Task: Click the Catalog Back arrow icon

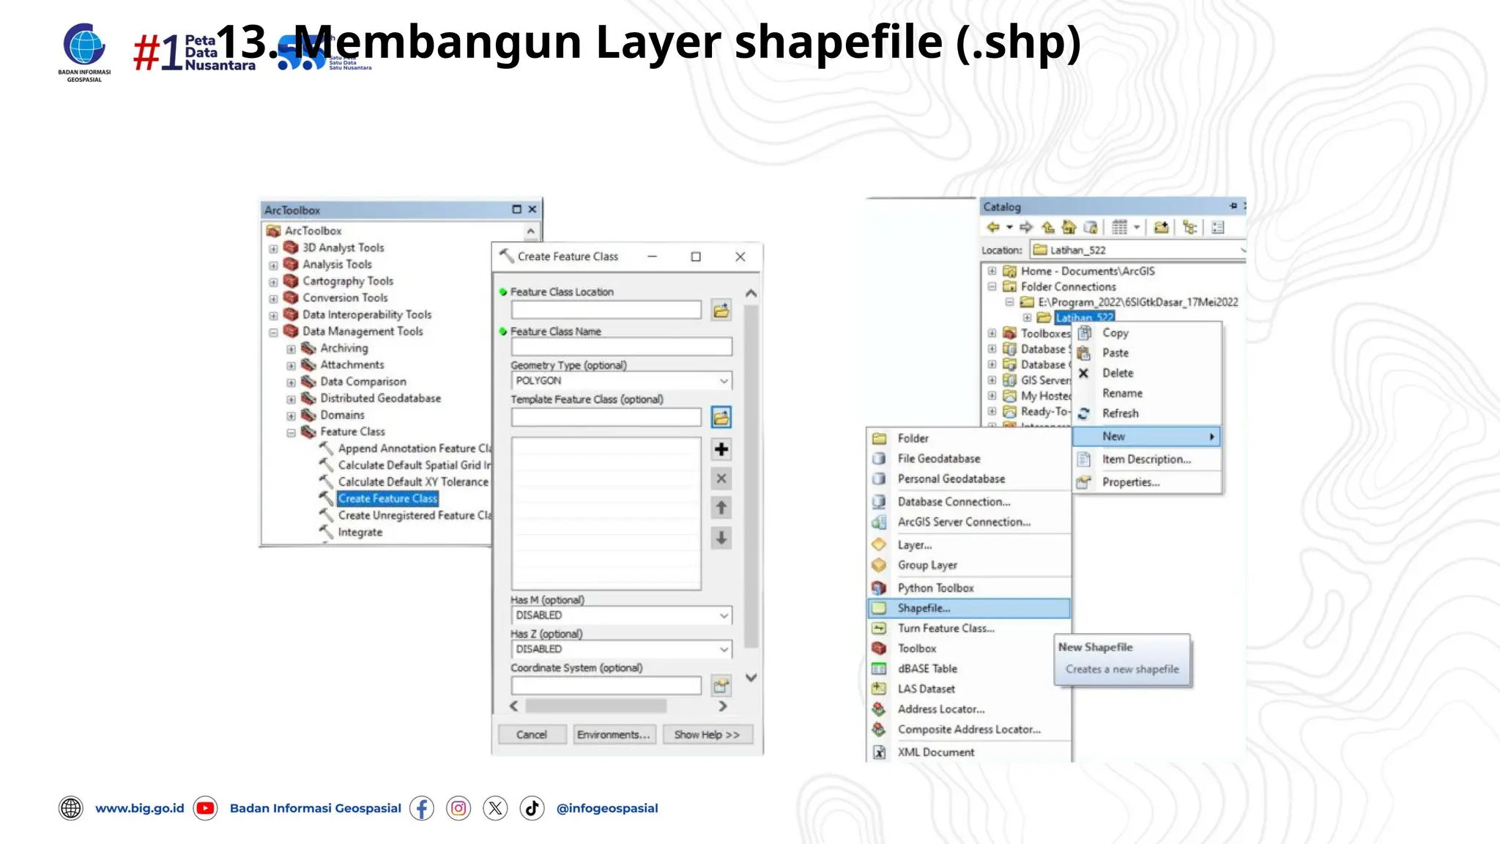Action: click(993, 227)
